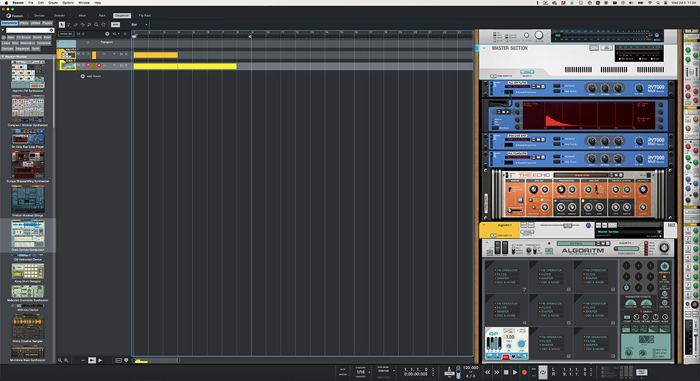Screen dimensions: 700x381
Task: Open the Bar snap value dropdown
Action: click(x=139, y=25)
